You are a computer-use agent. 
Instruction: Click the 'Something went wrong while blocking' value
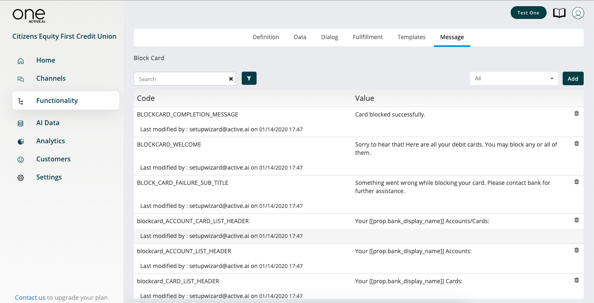453,187
